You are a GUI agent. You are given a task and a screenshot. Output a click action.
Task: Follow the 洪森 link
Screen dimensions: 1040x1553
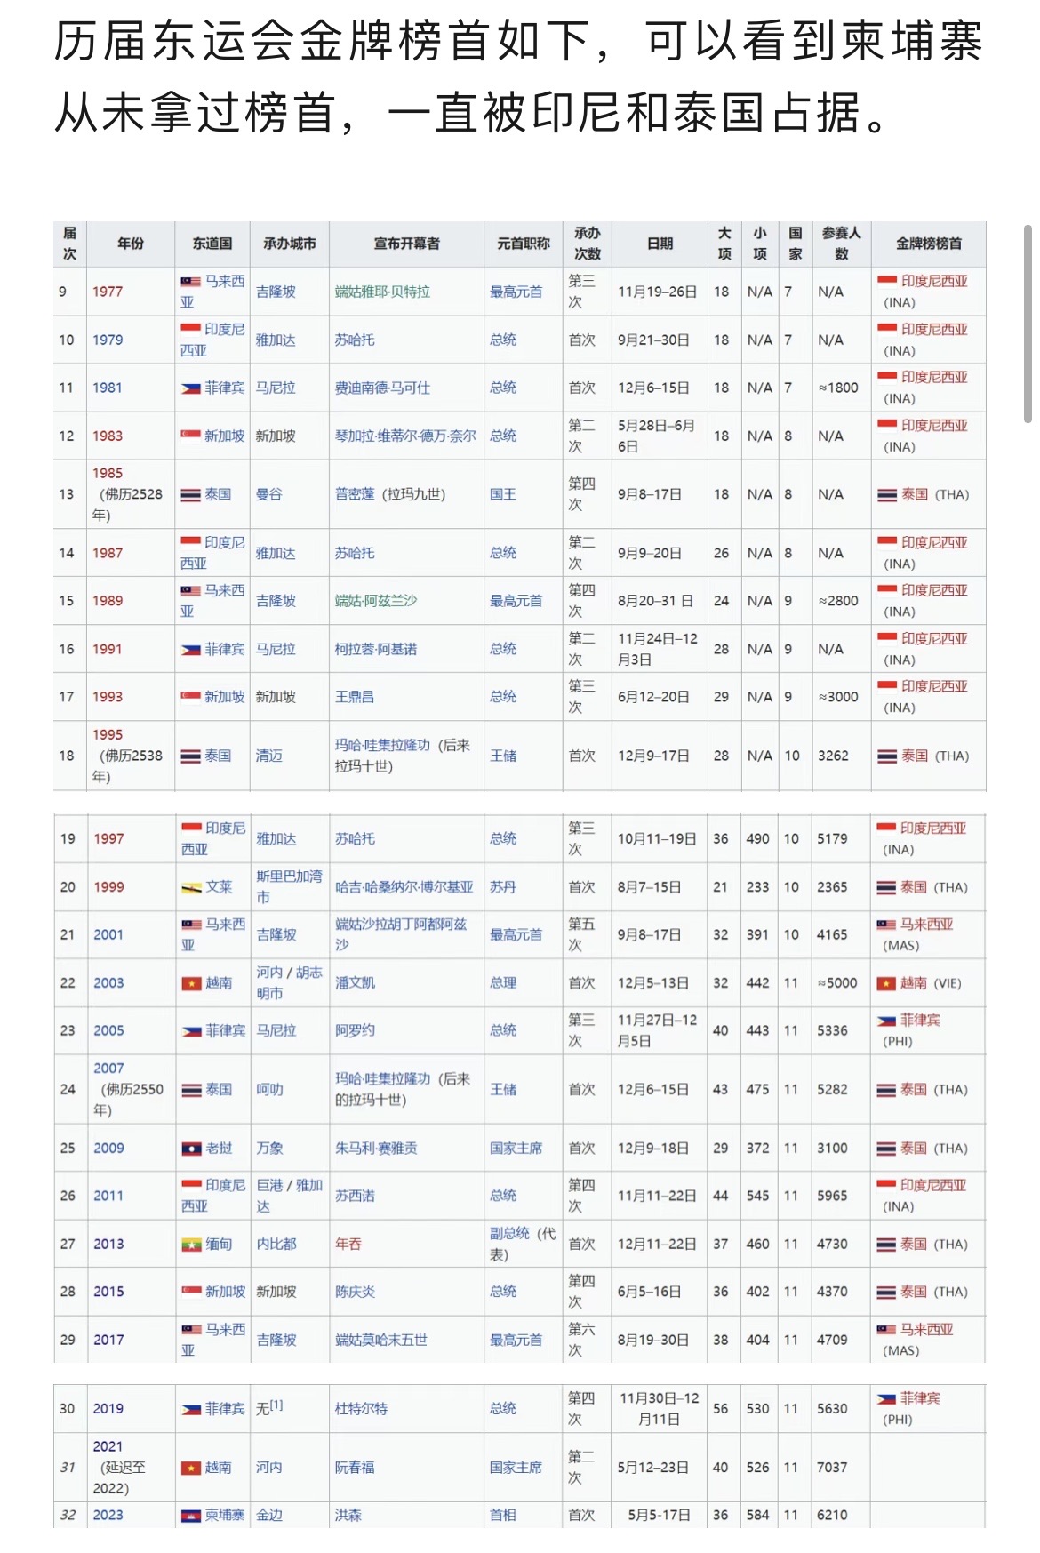348,1515
